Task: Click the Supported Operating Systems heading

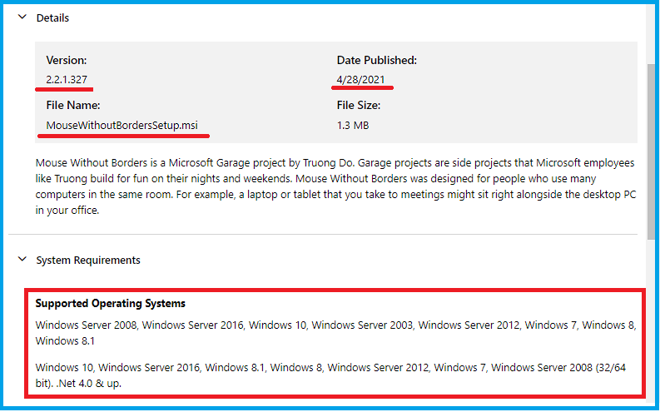Action: pyautogui.click(x=111, y=304)
